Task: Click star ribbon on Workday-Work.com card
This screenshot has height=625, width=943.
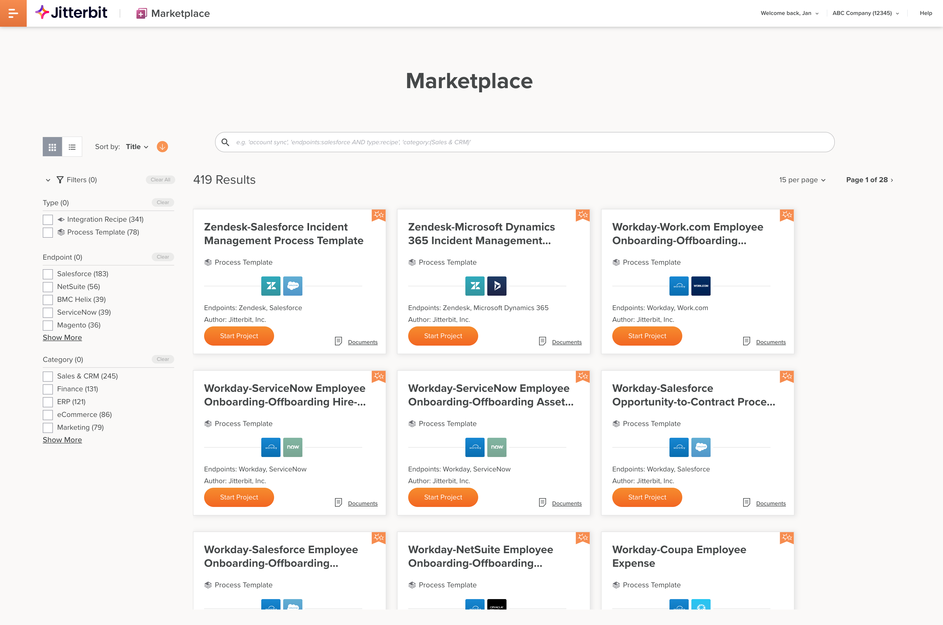Action: click(787, 215)
